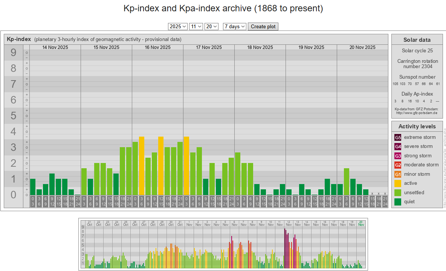This screenshot has width=446, height=271.
Task: Click the 16 Nov 2025 date header
Action: (157, 47)
